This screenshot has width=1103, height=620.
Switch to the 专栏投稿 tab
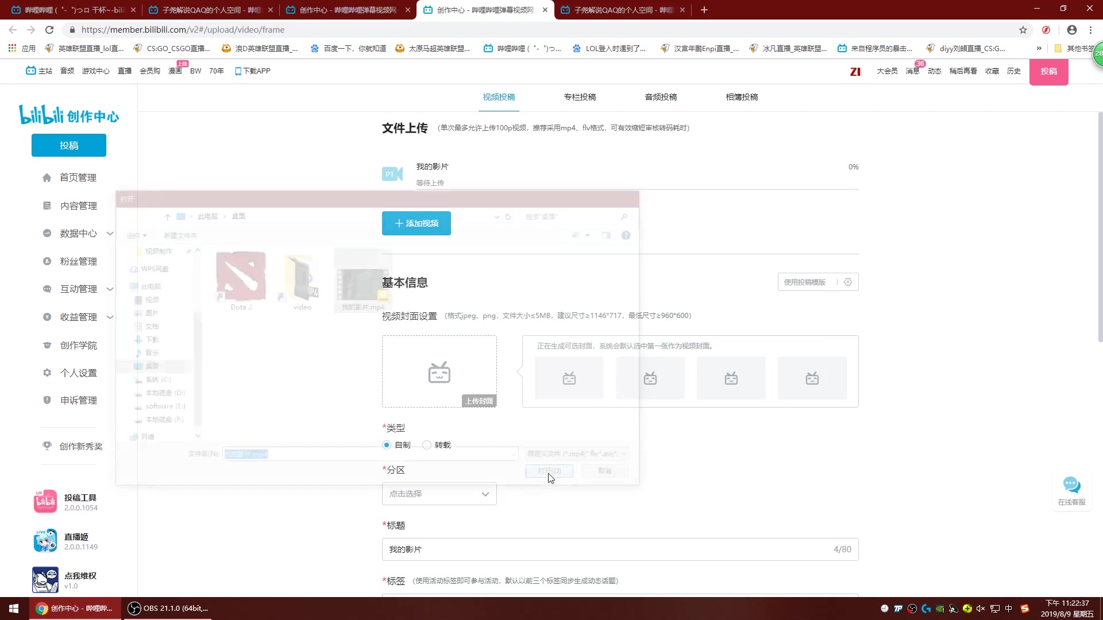pyautogui.click(x=580, y=97)
